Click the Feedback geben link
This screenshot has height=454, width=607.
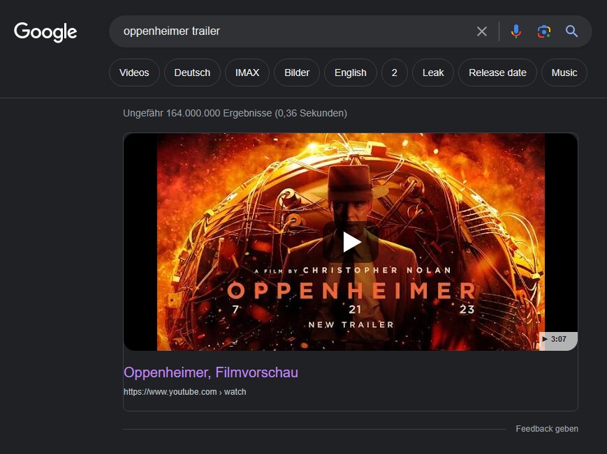(x=547, y=428)
